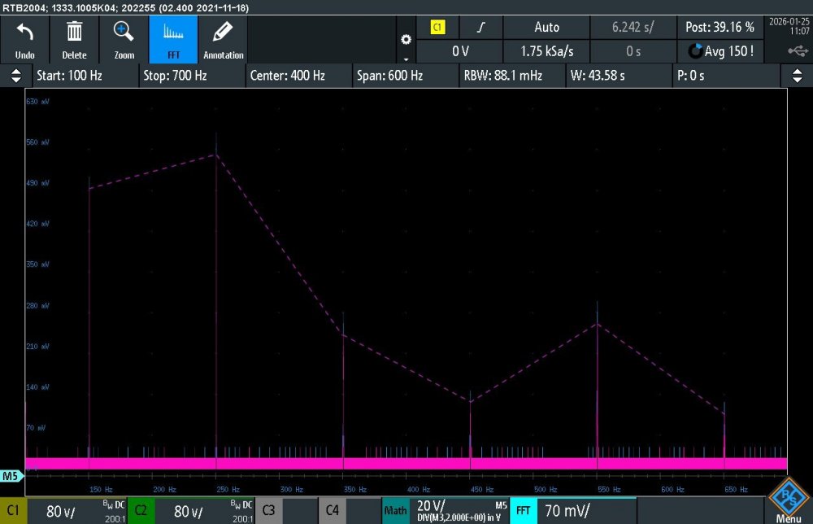This screenshot has width=813, height=524.
Task: Expand the left FFT parameter arrows
Action: pos(15,76)
